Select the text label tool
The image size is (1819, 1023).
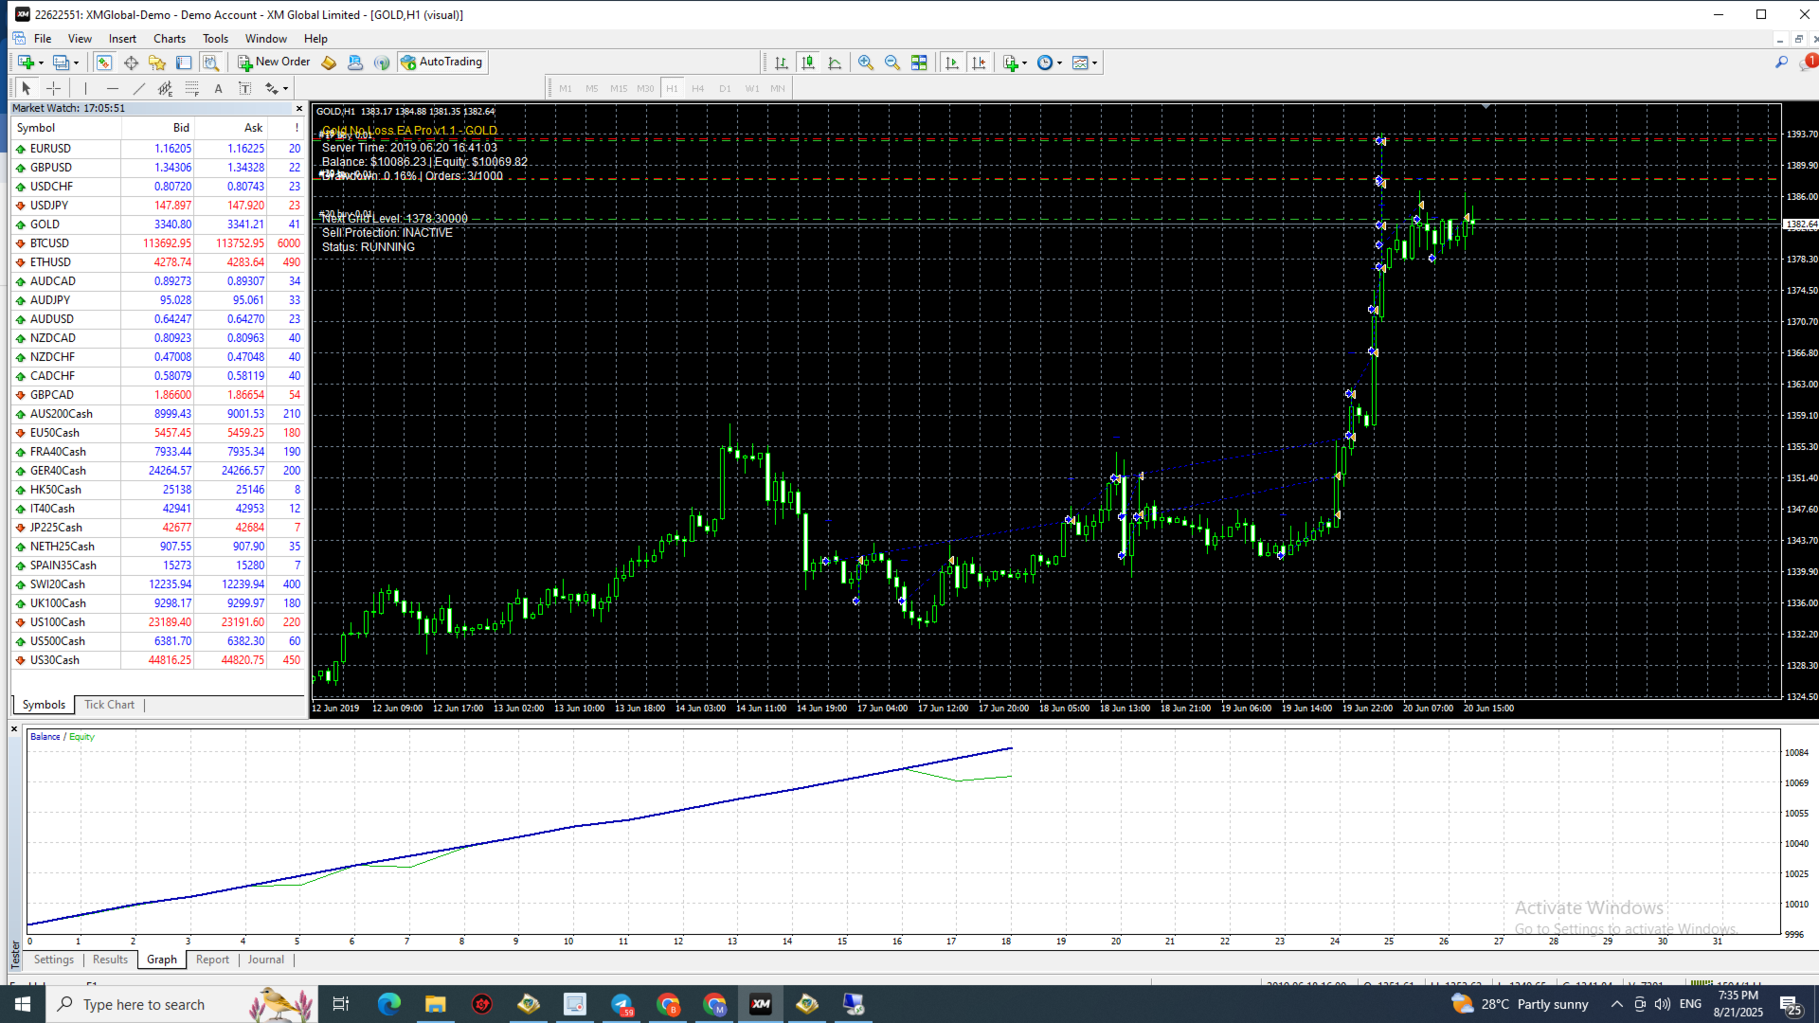[244, 88]
